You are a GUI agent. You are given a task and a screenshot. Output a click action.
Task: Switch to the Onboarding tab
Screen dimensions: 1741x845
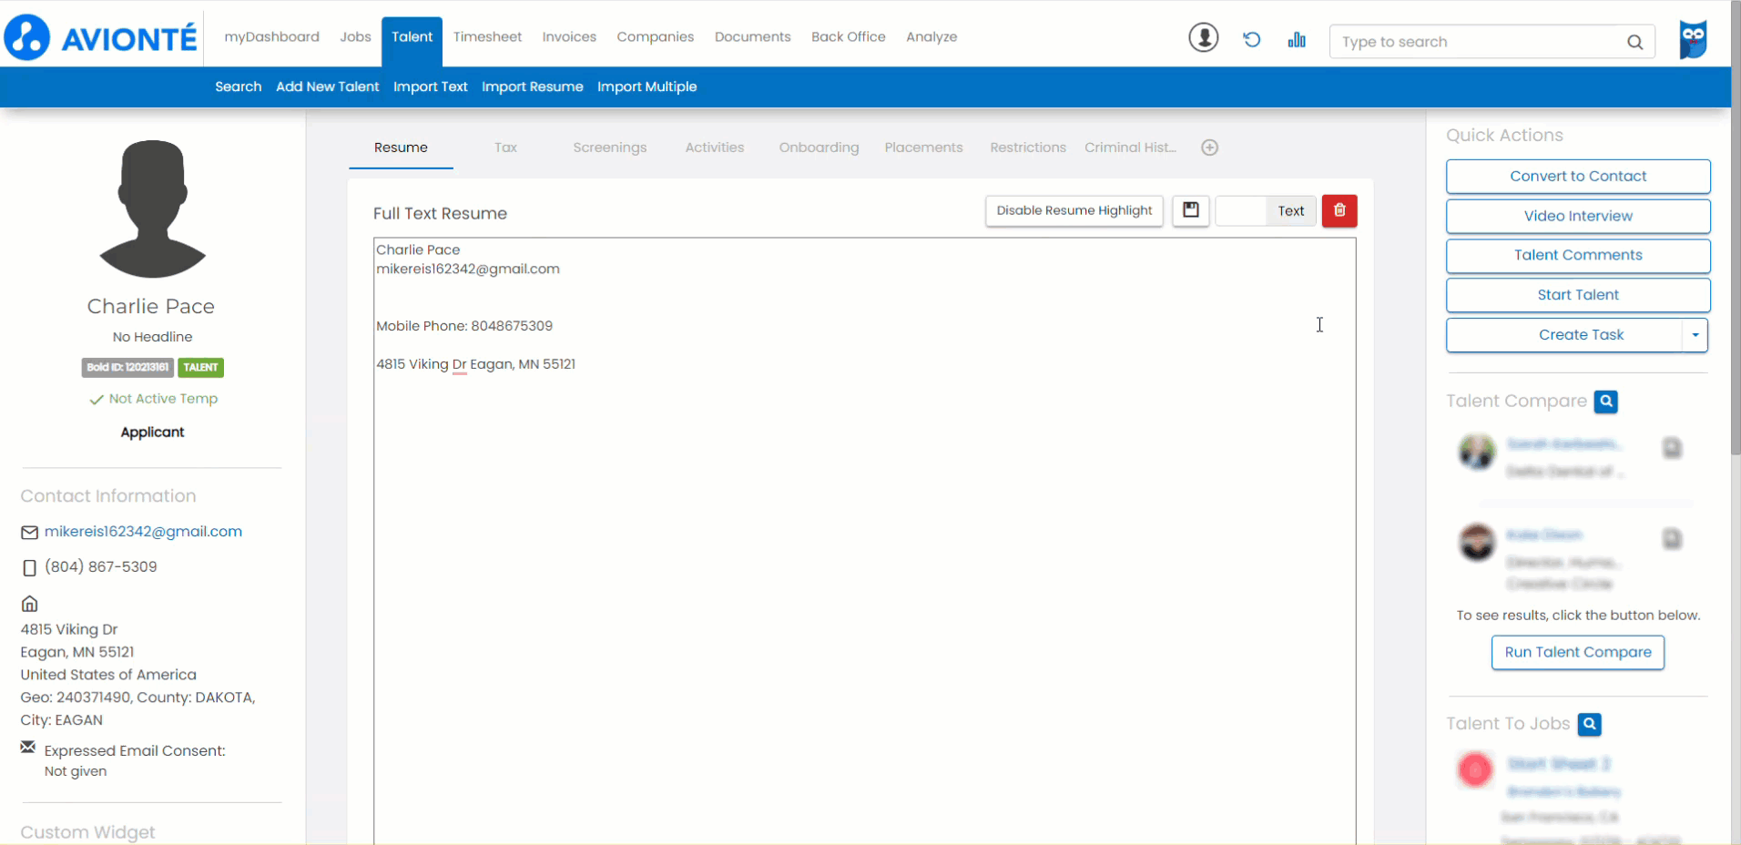[818, 147]
